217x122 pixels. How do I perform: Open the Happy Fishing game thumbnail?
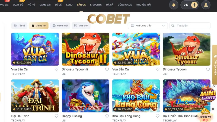point(85,96)
